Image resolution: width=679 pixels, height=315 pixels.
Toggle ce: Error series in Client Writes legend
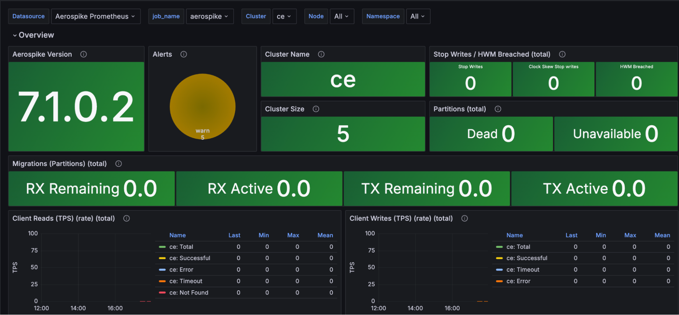coord(518,281)
